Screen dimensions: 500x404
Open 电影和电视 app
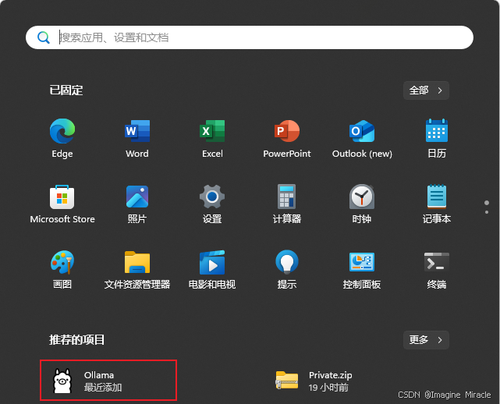pos(212,269)
